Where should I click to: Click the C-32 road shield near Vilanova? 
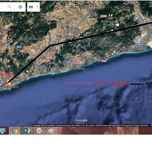[x=68, y=62]
